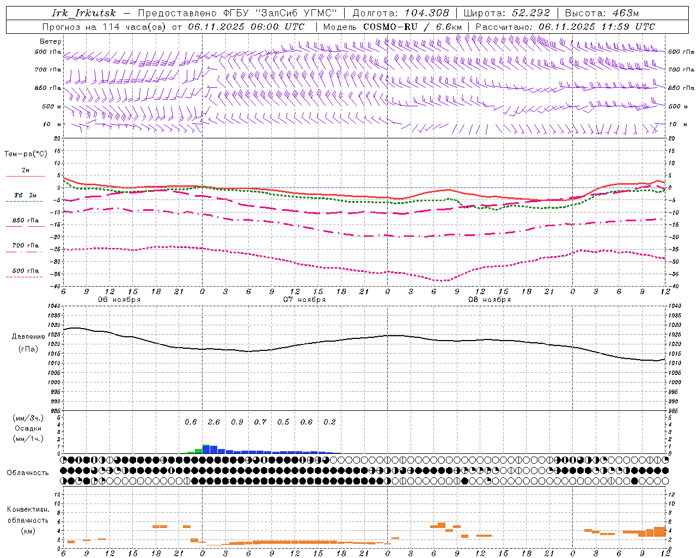Click the Рассчитано: 06.11.2025 11:59 UTC text

565,27
